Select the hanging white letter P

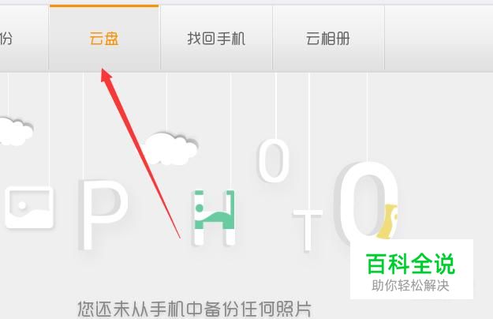coord(103,215)
